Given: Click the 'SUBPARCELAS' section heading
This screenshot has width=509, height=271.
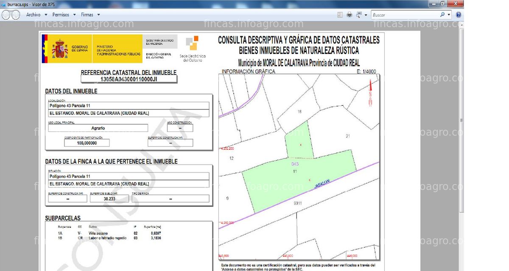Looking at the screenshot, I should (63, 218).
